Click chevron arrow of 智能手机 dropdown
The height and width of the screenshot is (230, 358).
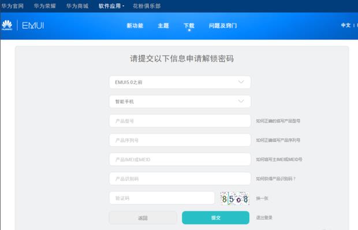click(x=241, y=101)
